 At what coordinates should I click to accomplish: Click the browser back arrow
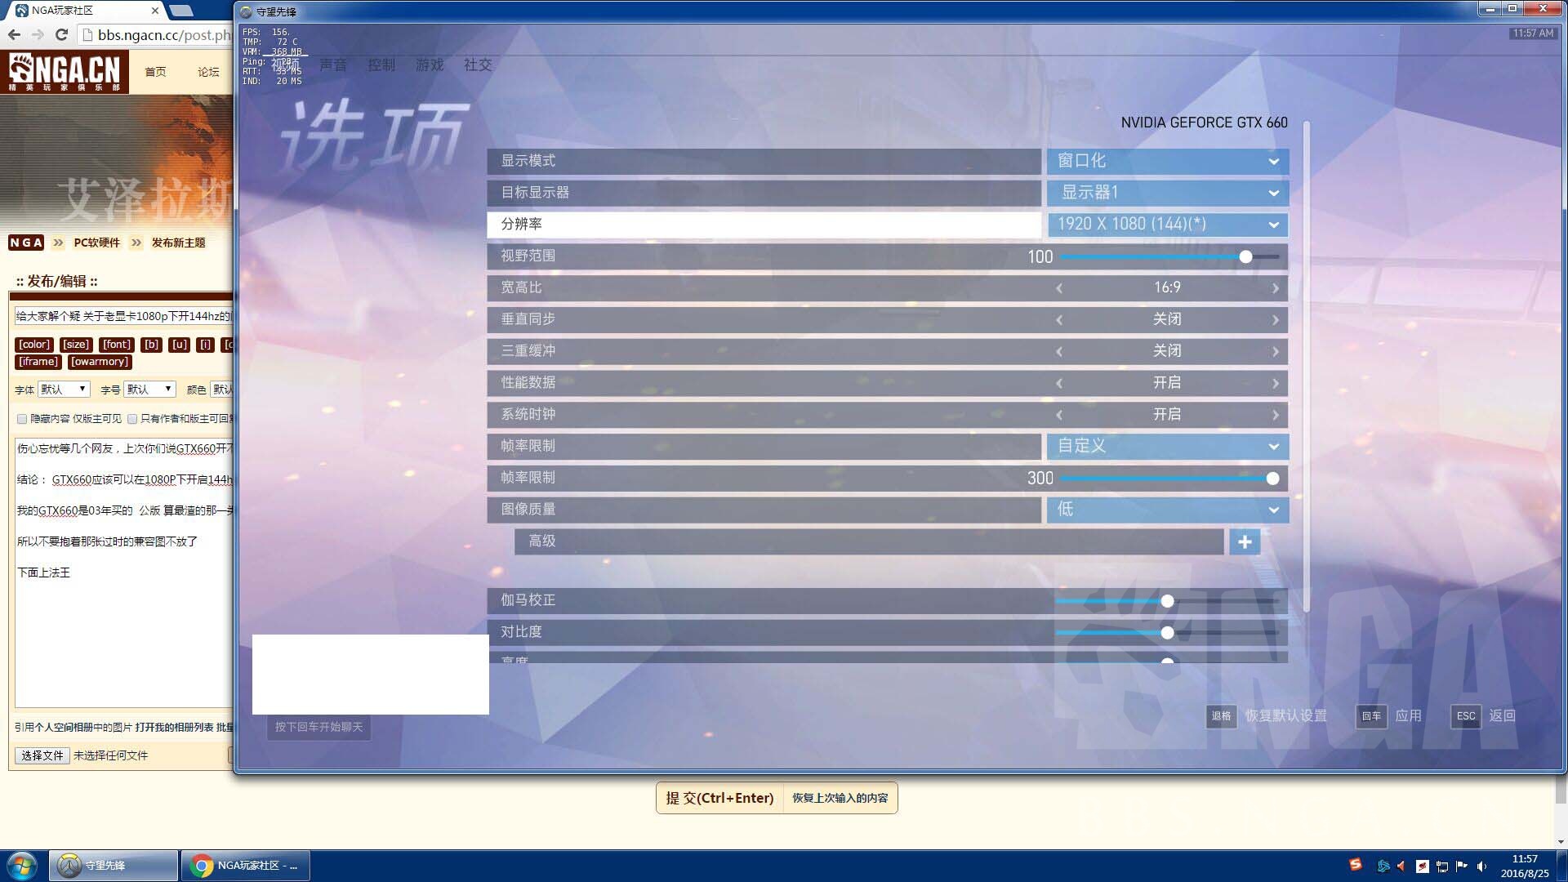pyautogui.click(x=14, y=34)
